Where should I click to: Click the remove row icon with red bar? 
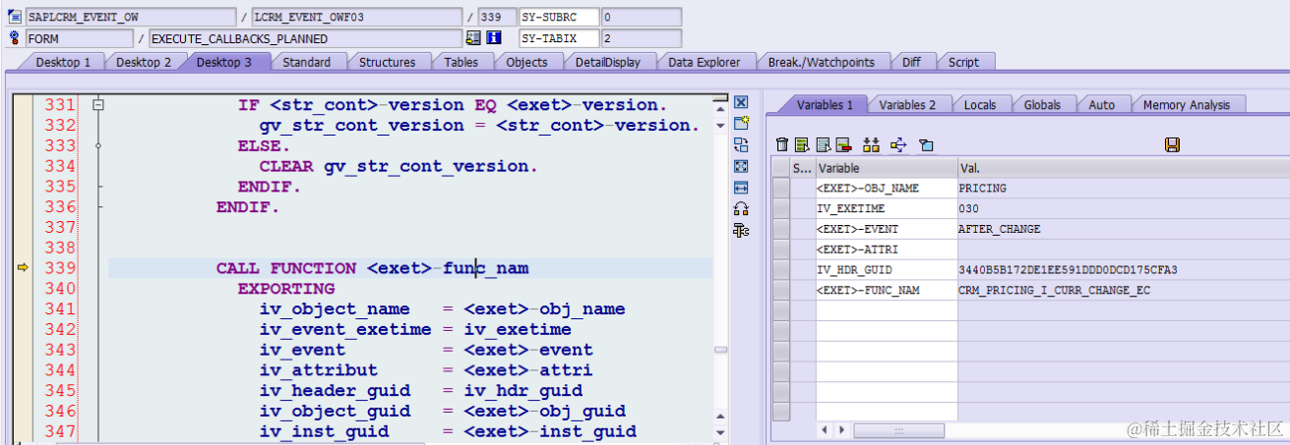point(842,145)
